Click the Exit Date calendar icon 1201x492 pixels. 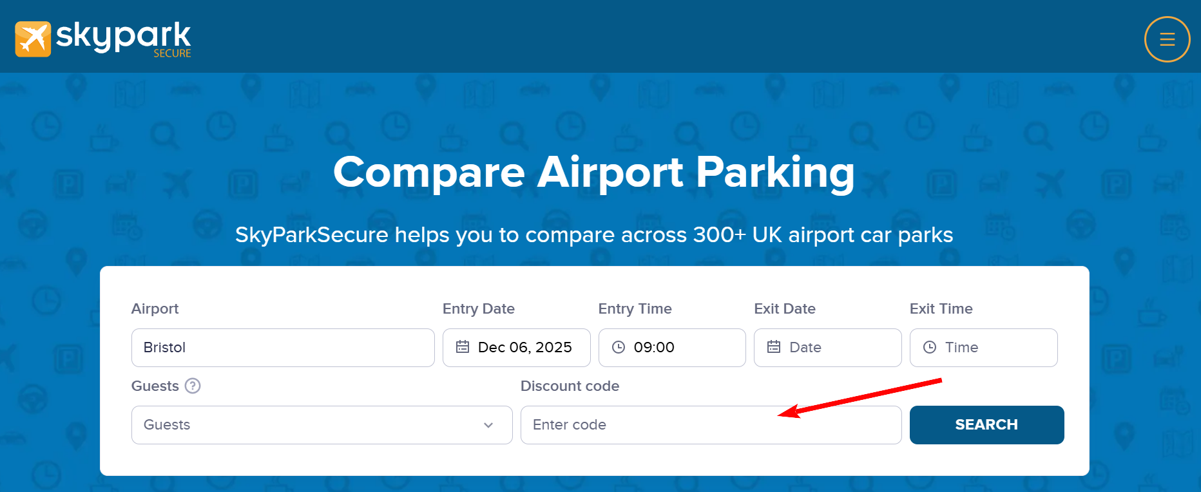[x=774, y=347]
